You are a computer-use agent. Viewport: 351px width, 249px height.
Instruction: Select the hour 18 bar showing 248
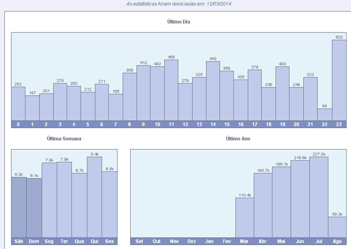click(x=269, y=104)
